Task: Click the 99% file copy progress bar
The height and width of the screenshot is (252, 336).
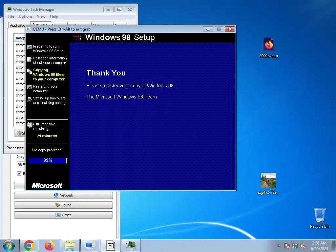Action: click(47, 160)
